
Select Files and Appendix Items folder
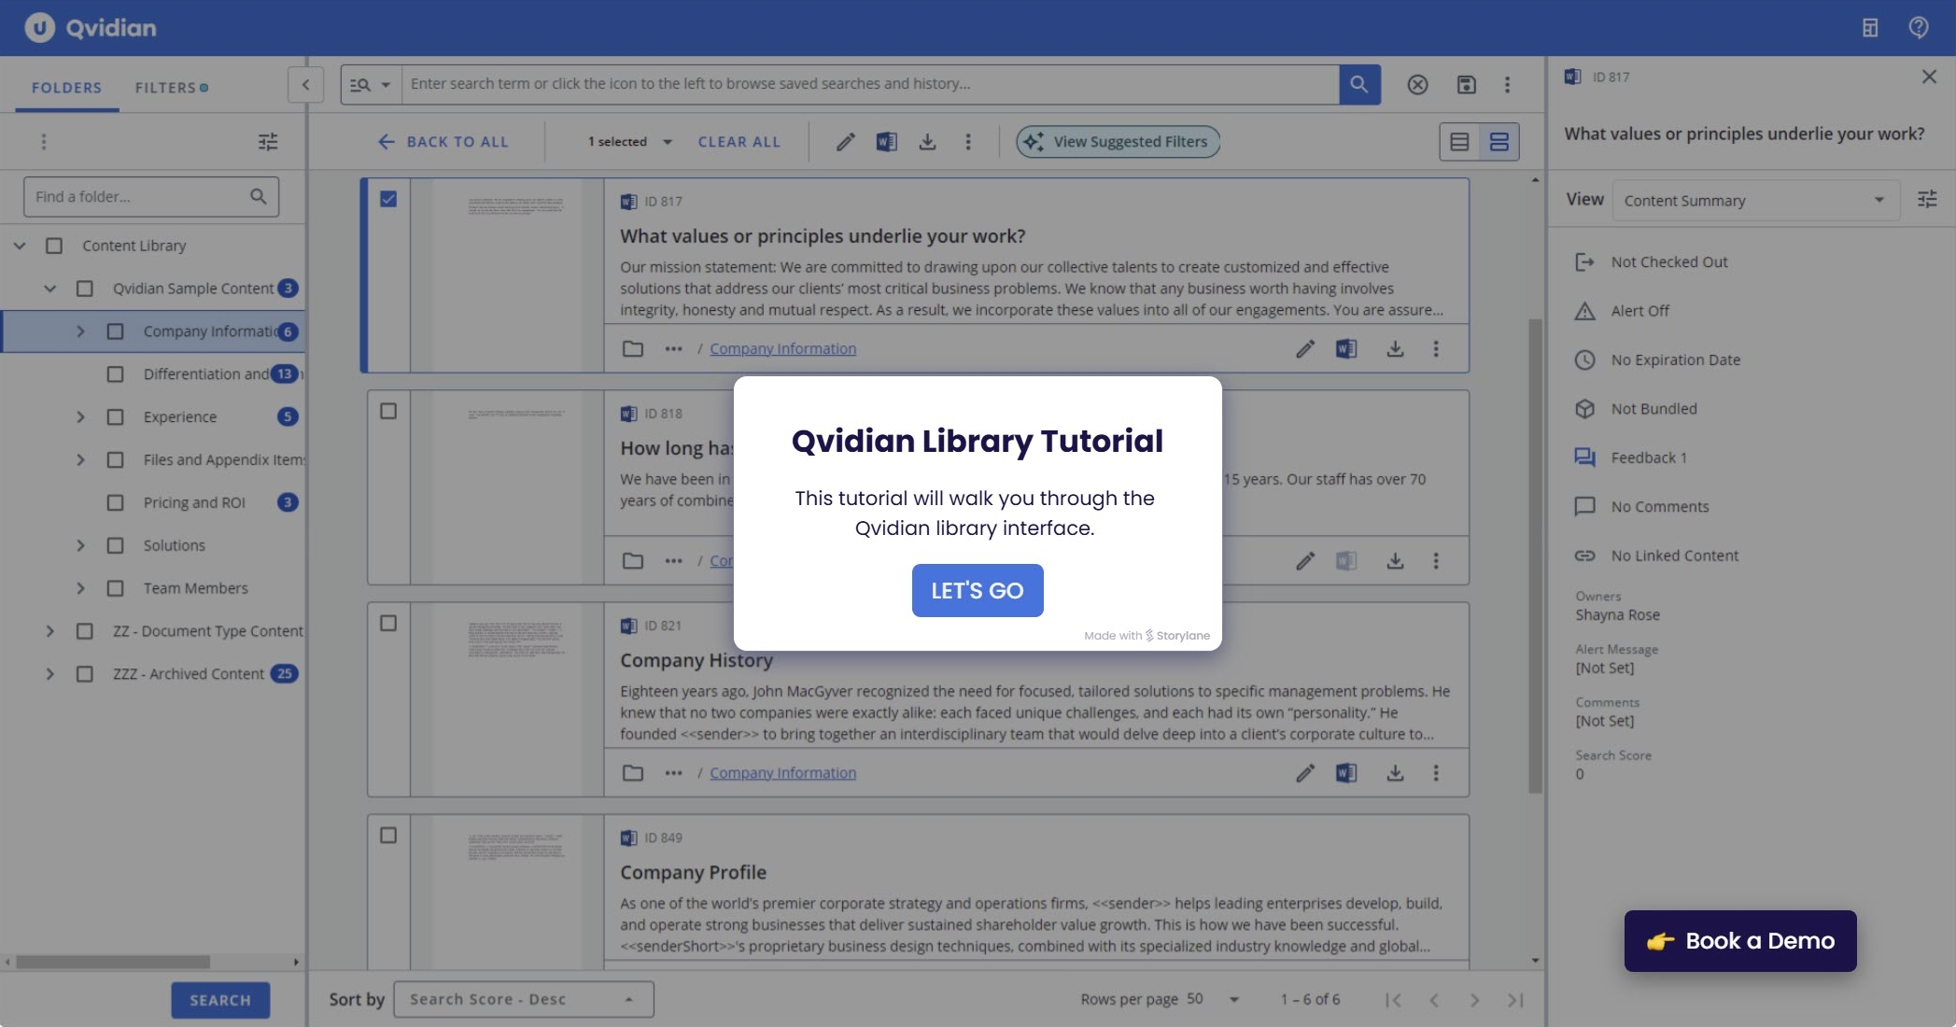[153, 460]
